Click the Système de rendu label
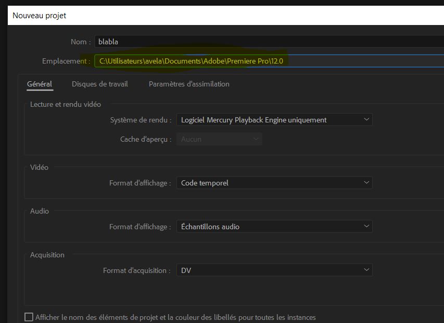Screen dimensions: 444x323 coord(141,120)
